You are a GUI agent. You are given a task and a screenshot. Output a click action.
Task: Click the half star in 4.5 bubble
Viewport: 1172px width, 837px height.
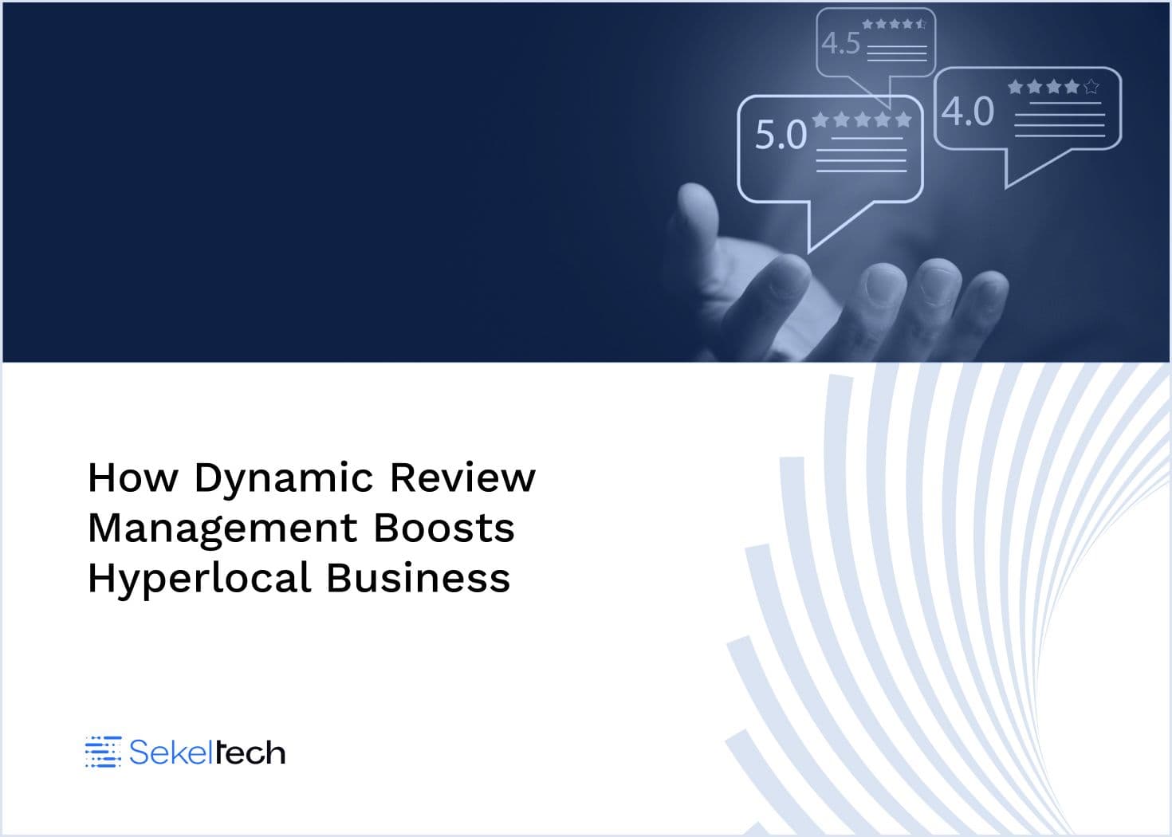coord(921,24)
